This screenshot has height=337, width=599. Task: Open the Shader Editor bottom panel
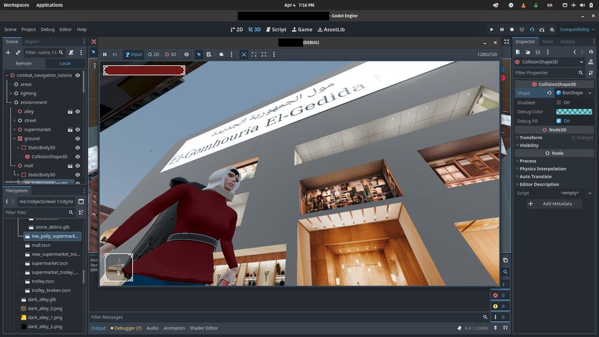(x=204, y=328)
